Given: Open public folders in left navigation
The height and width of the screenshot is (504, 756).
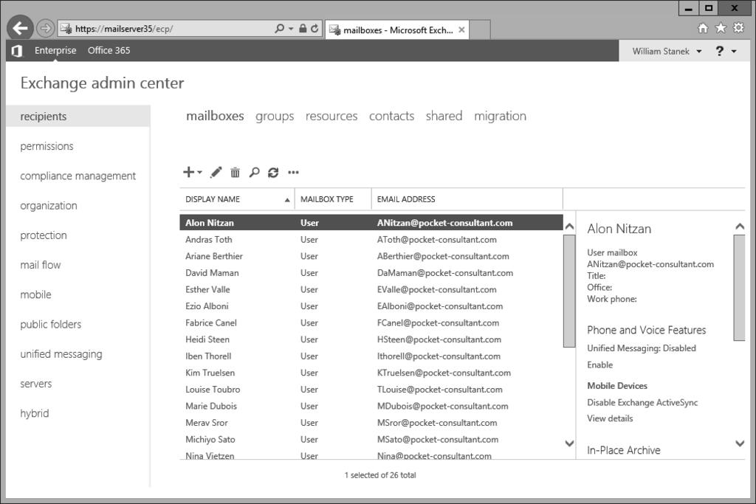Looking at the screenshot, I should click(51, 324).
